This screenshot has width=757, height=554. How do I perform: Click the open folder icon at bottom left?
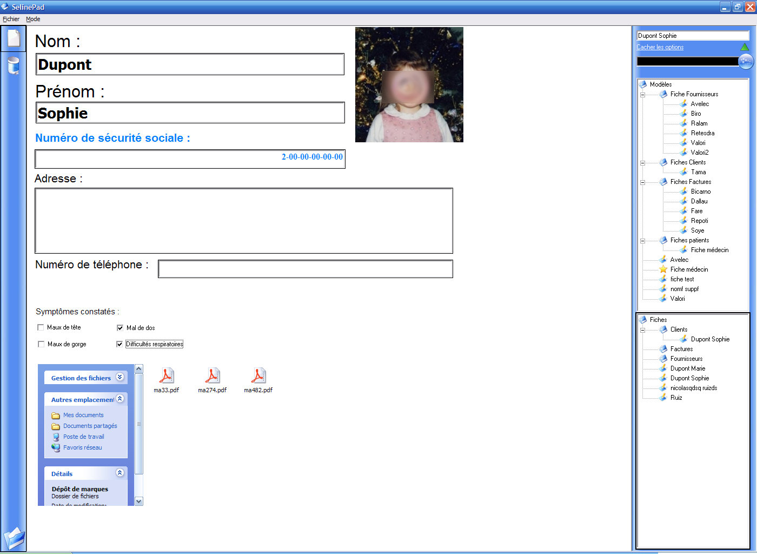point(14,539)
